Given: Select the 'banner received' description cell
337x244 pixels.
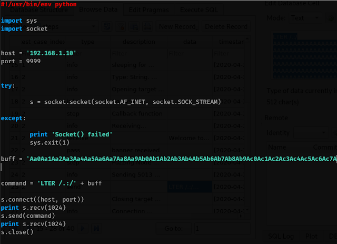Looking at the screenshot, I should tap(139, 150).
